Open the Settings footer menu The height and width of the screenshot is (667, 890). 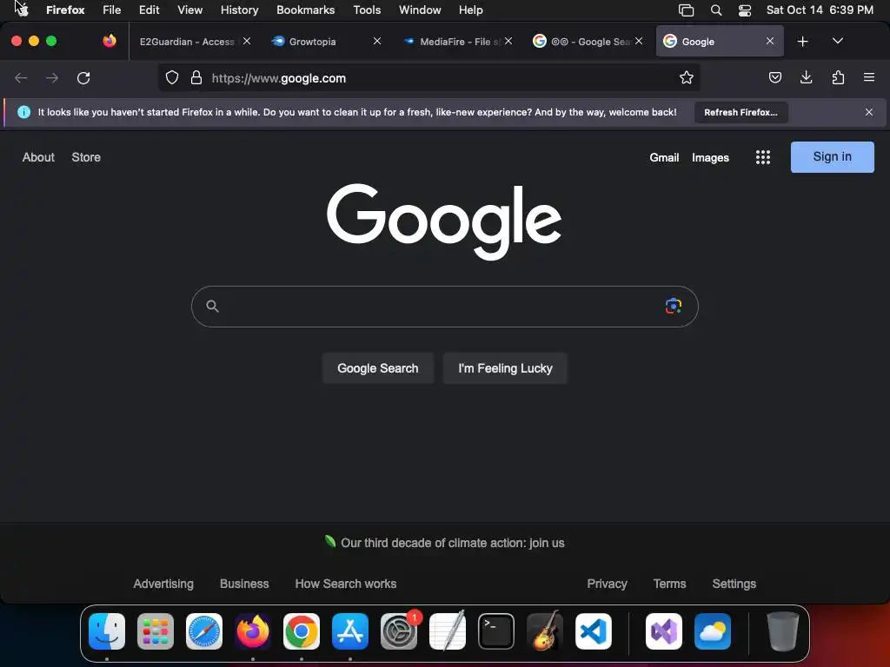pos(734,584)
